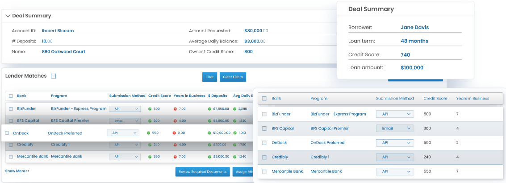This screenshot has width=506, height=183.
Task: Open Credibly API dropdown in Lender Matches table
Action: 125,145
